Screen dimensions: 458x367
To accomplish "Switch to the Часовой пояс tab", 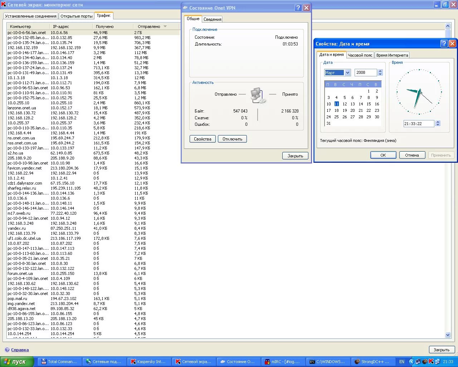I will pos(360,55).
